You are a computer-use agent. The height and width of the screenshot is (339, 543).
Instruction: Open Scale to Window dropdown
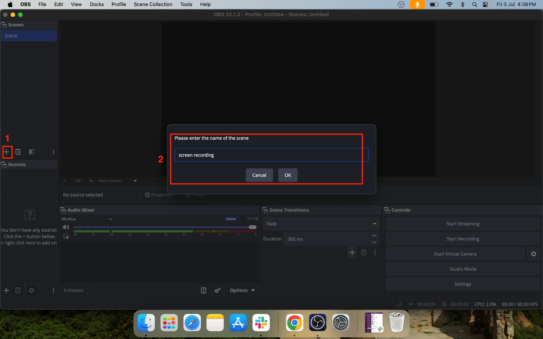point(117,181)
